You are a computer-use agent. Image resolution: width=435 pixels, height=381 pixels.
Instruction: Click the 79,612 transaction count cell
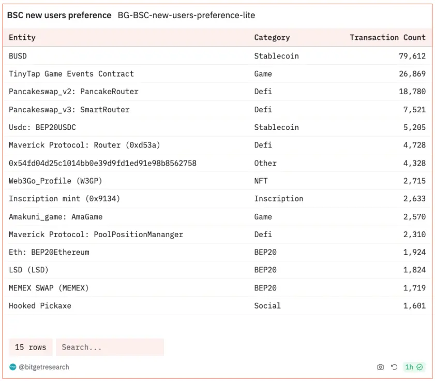click(412, 56)
